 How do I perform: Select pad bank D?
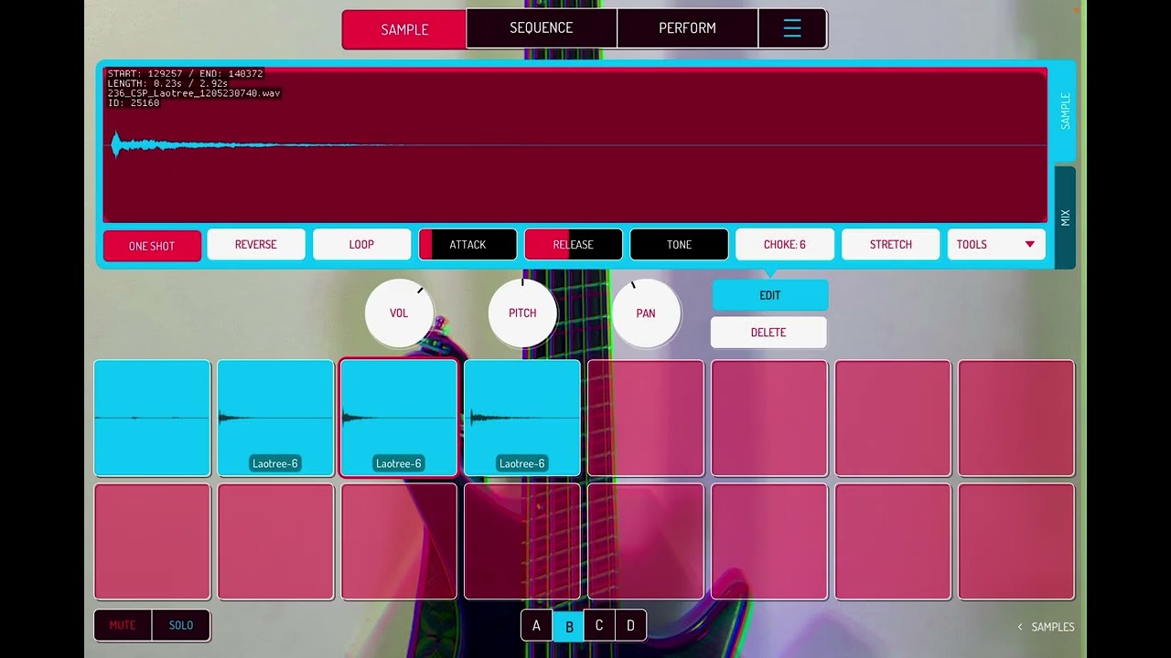pyautogui.click(x=630, y=626)
